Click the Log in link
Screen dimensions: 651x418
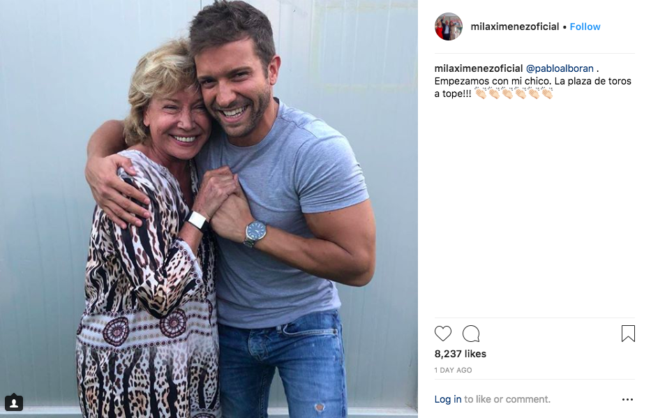(447, 399)
